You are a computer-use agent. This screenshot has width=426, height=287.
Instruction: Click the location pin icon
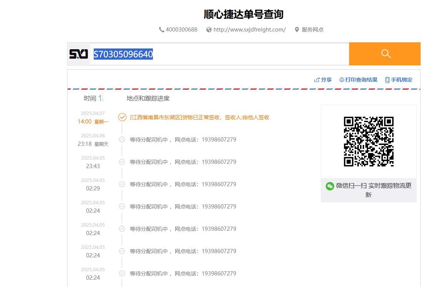click(297, 30)
